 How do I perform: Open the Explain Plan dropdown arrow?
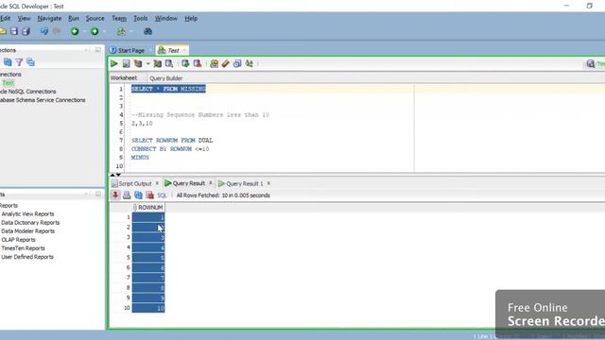[147, 63]
